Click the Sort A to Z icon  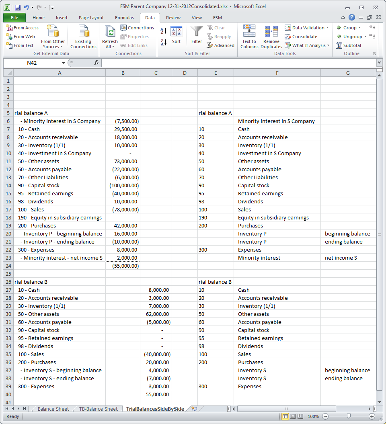coord(164,31)
